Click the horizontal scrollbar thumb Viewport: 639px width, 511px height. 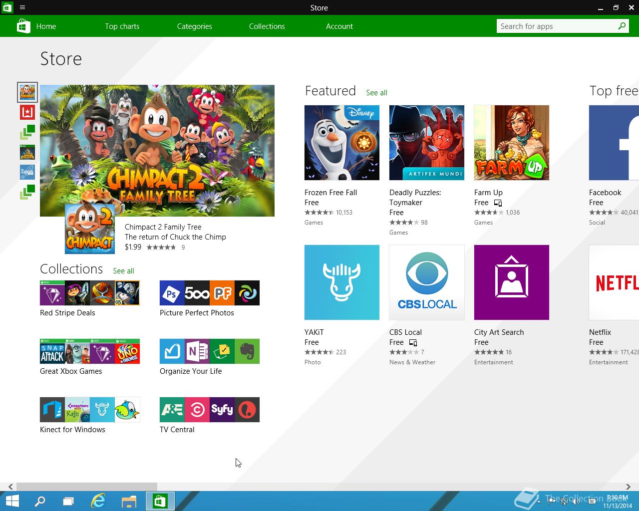[87, 487]
